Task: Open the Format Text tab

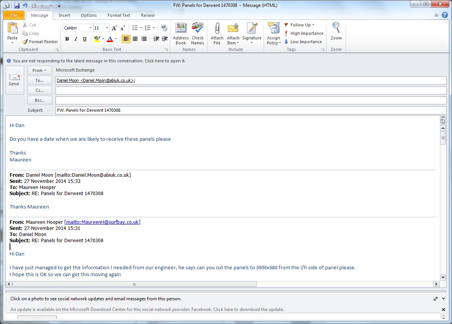Action: tap(119, 15)
